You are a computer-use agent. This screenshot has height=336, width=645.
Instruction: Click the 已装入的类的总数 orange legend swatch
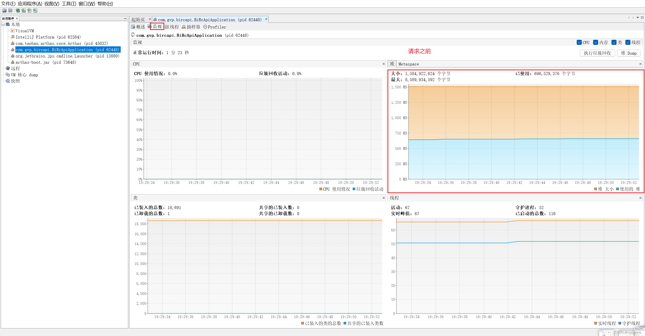(x=303, y=323)
